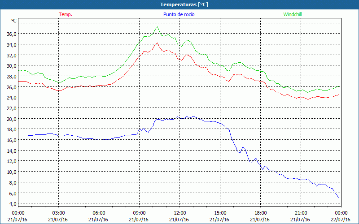This screenshot has width=359, height=224.
Task: Click the 06:00 time axis label
Action: [99, 213]
